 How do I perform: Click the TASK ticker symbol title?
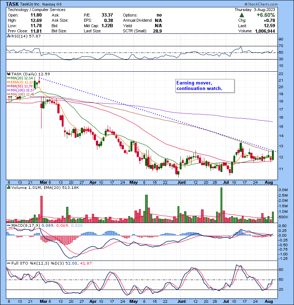tap(12, 4)
